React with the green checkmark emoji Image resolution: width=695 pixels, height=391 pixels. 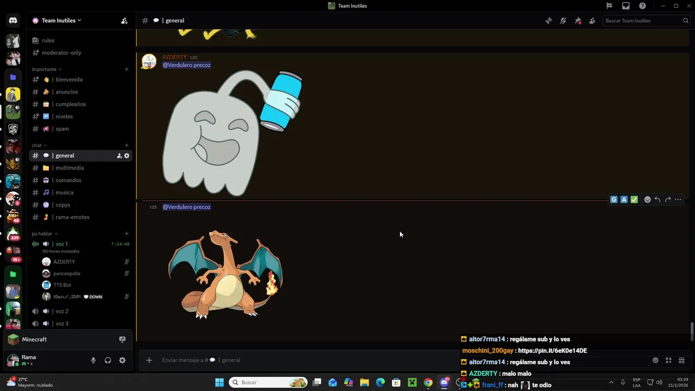pyautogui.click(x=634, y=200)
